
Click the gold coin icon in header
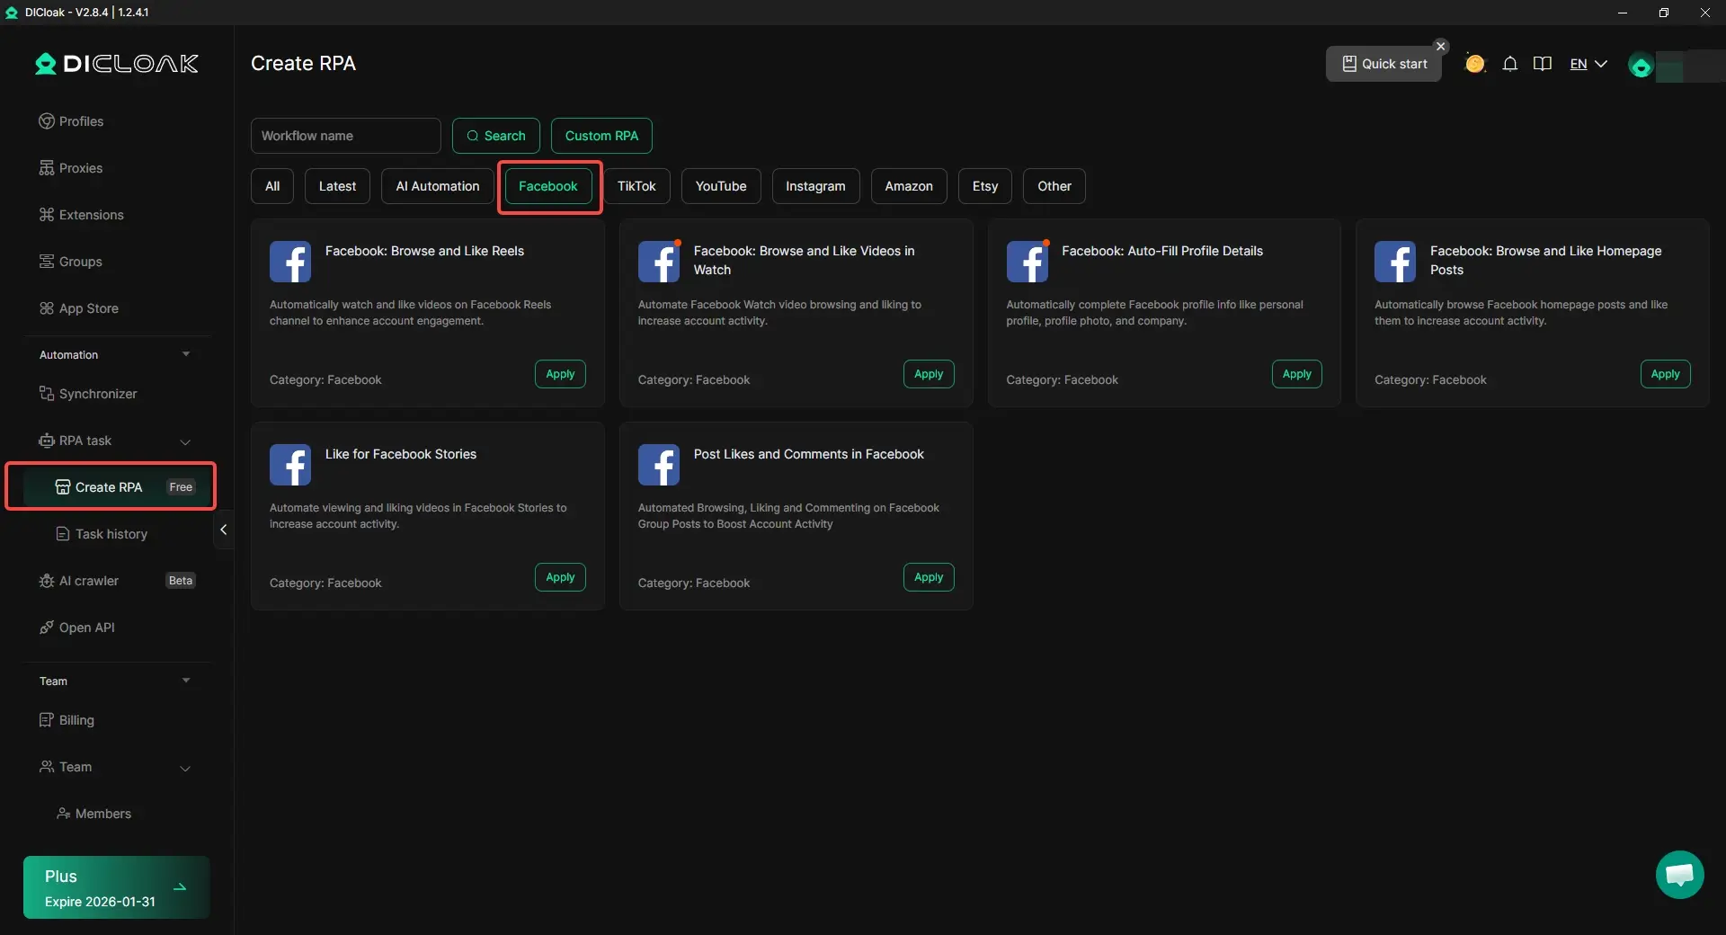coord(1474,64)
